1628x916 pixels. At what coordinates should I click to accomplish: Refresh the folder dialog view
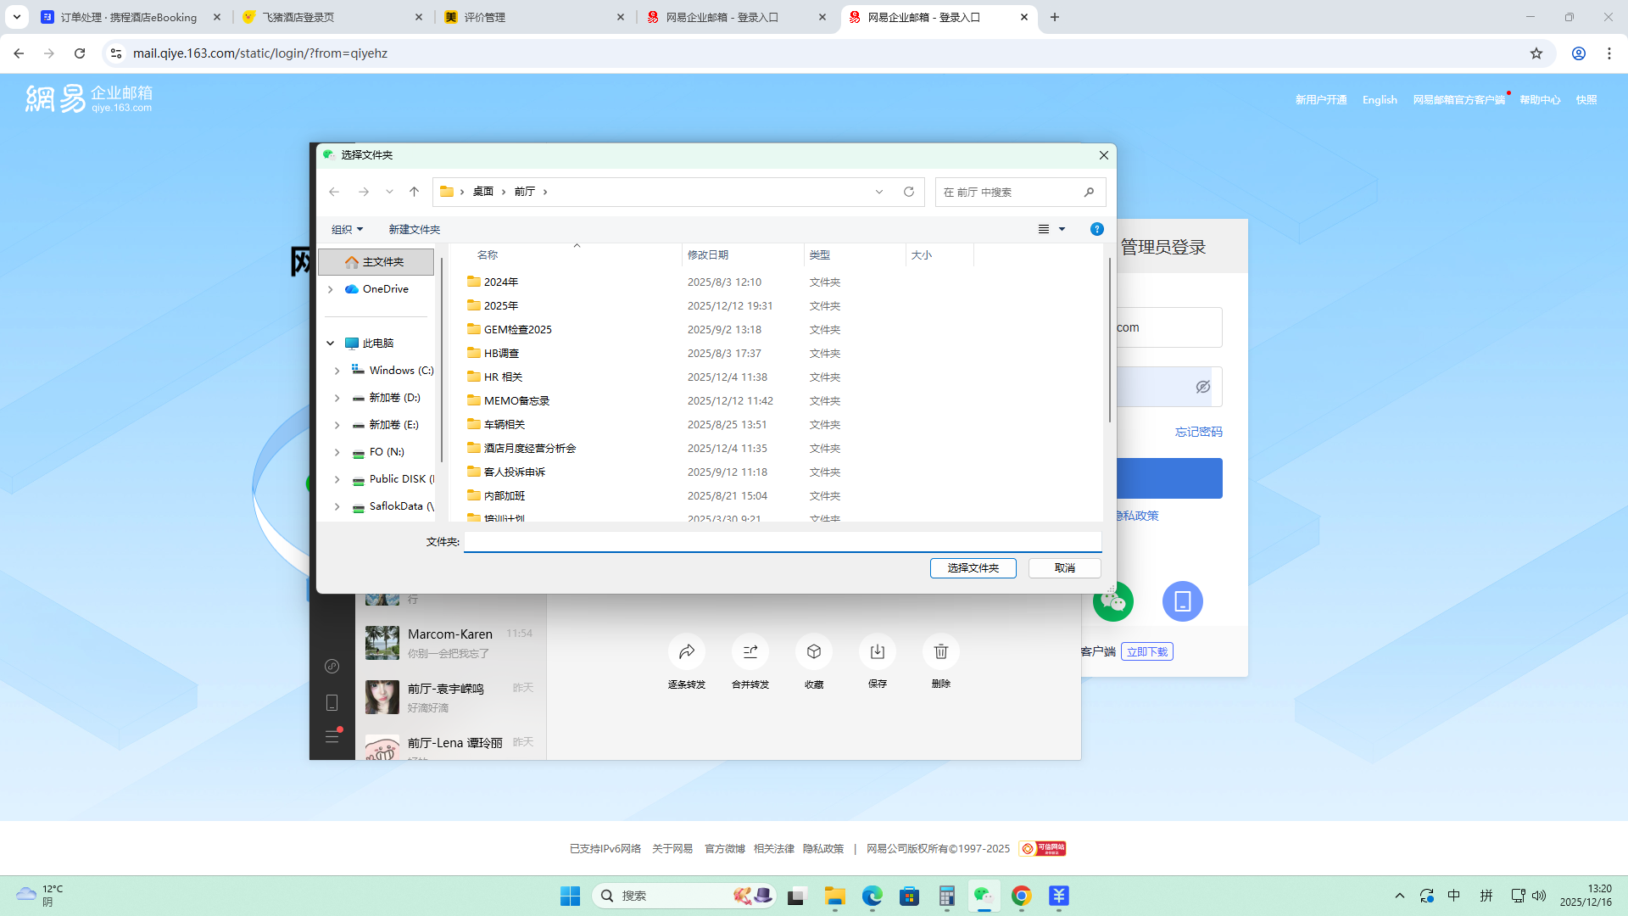(x=909, y=192)
